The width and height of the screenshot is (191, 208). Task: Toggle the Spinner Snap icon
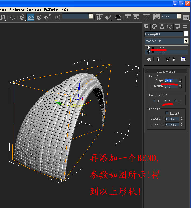(x=48, y=17)
